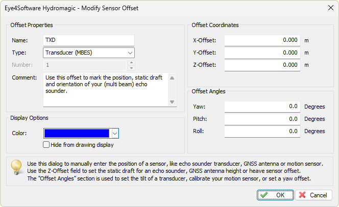Image resolution: width=339 pixels, height=207 pixels.
Task: Click the Comment text box
Action: click(x=106, y=90)
